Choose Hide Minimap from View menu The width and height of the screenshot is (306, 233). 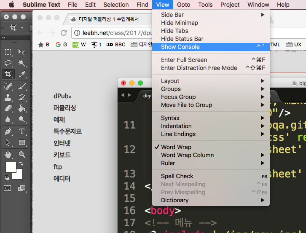pyautogui.click(x=180, y=23)
